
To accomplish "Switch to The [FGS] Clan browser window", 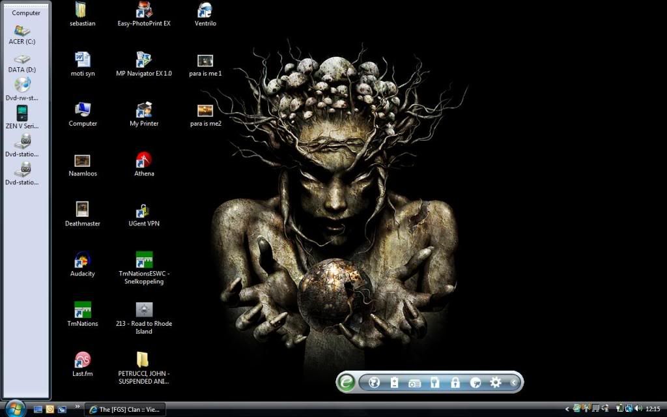I will tap(125, 409).
